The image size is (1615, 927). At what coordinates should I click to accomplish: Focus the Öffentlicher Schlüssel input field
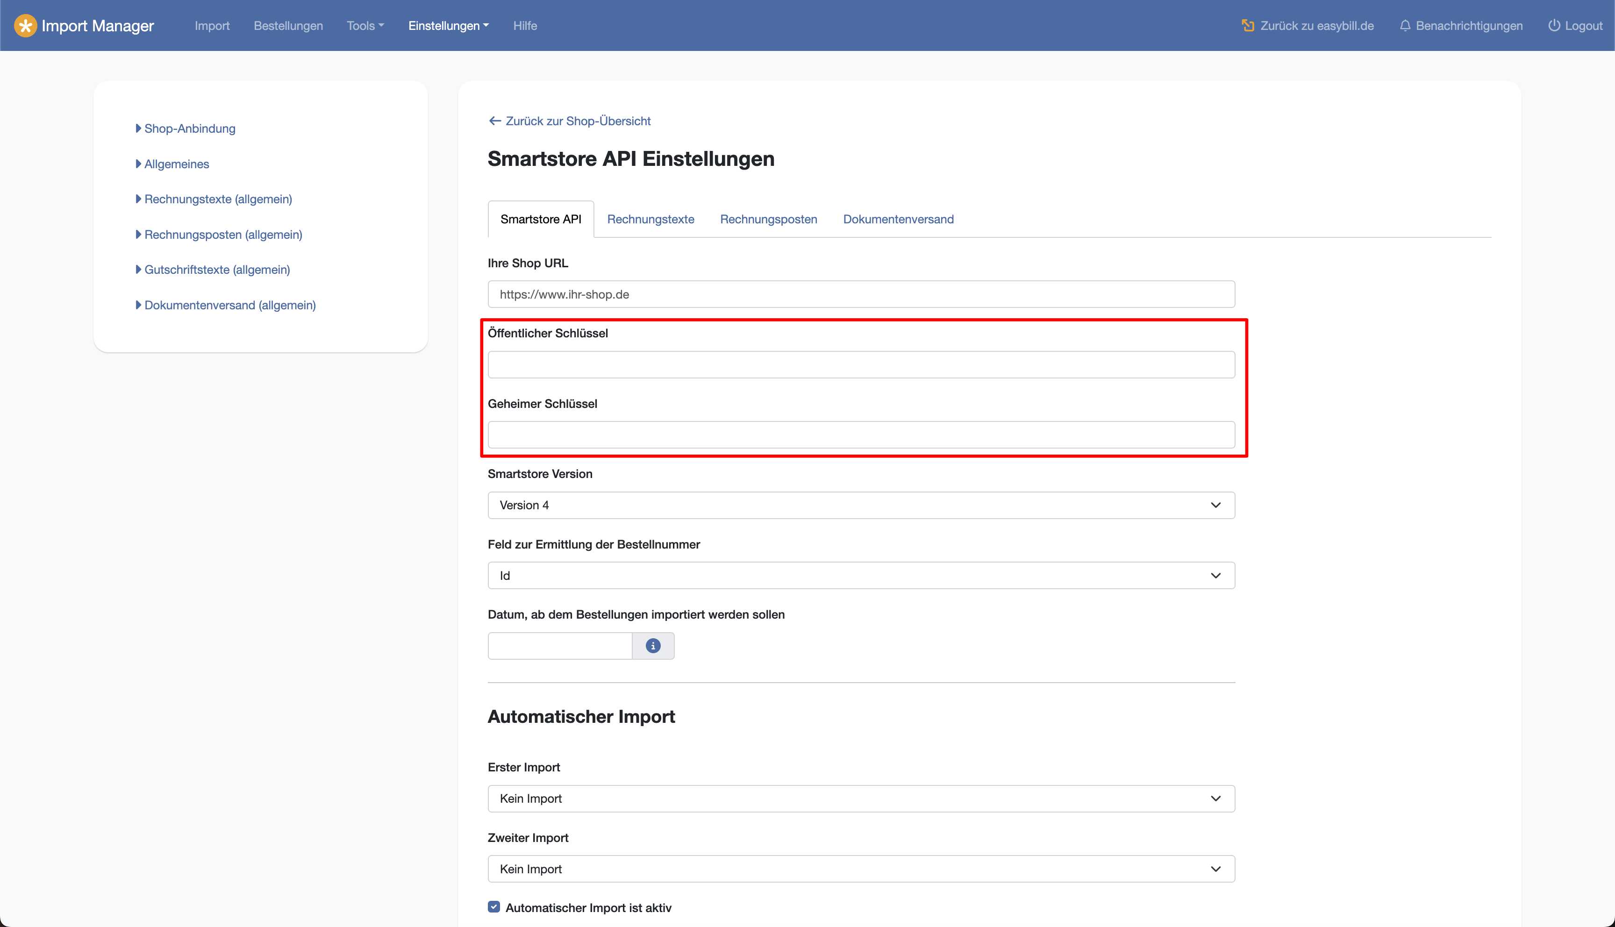[x=861, y=365]
